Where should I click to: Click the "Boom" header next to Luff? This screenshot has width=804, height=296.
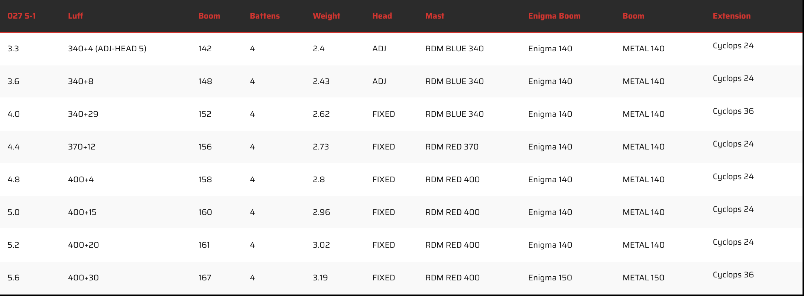coord(209,16)
